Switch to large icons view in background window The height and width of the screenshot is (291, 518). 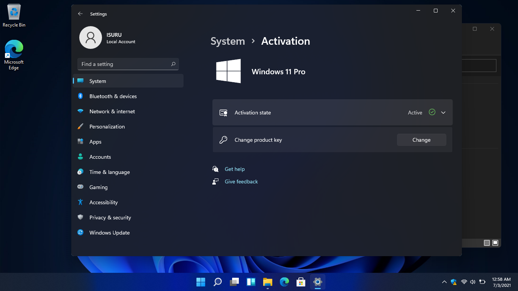[495, 243]
